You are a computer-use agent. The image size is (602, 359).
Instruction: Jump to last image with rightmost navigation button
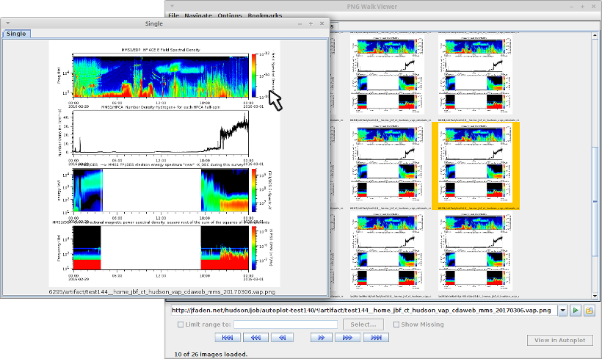(375, 338)
